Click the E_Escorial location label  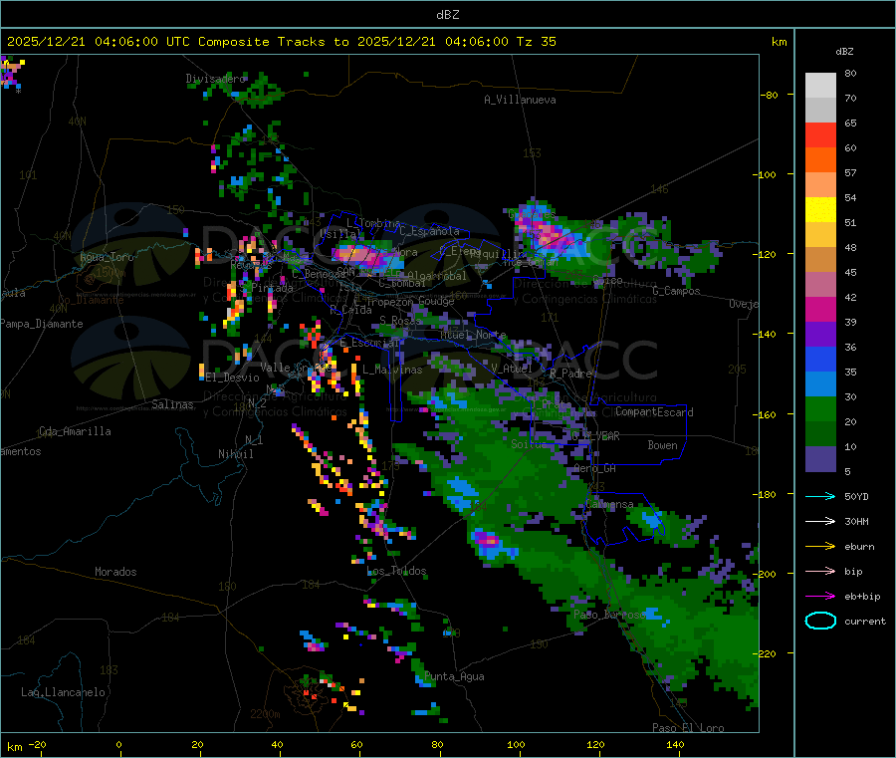tap(369, 343)
